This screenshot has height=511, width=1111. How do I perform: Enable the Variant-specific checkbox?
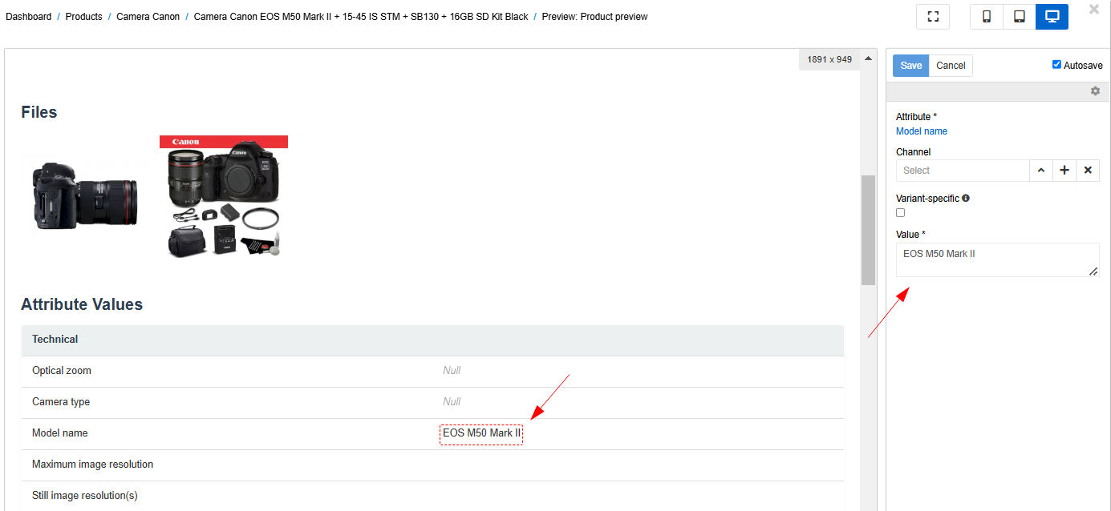click(x=900, y=213)
